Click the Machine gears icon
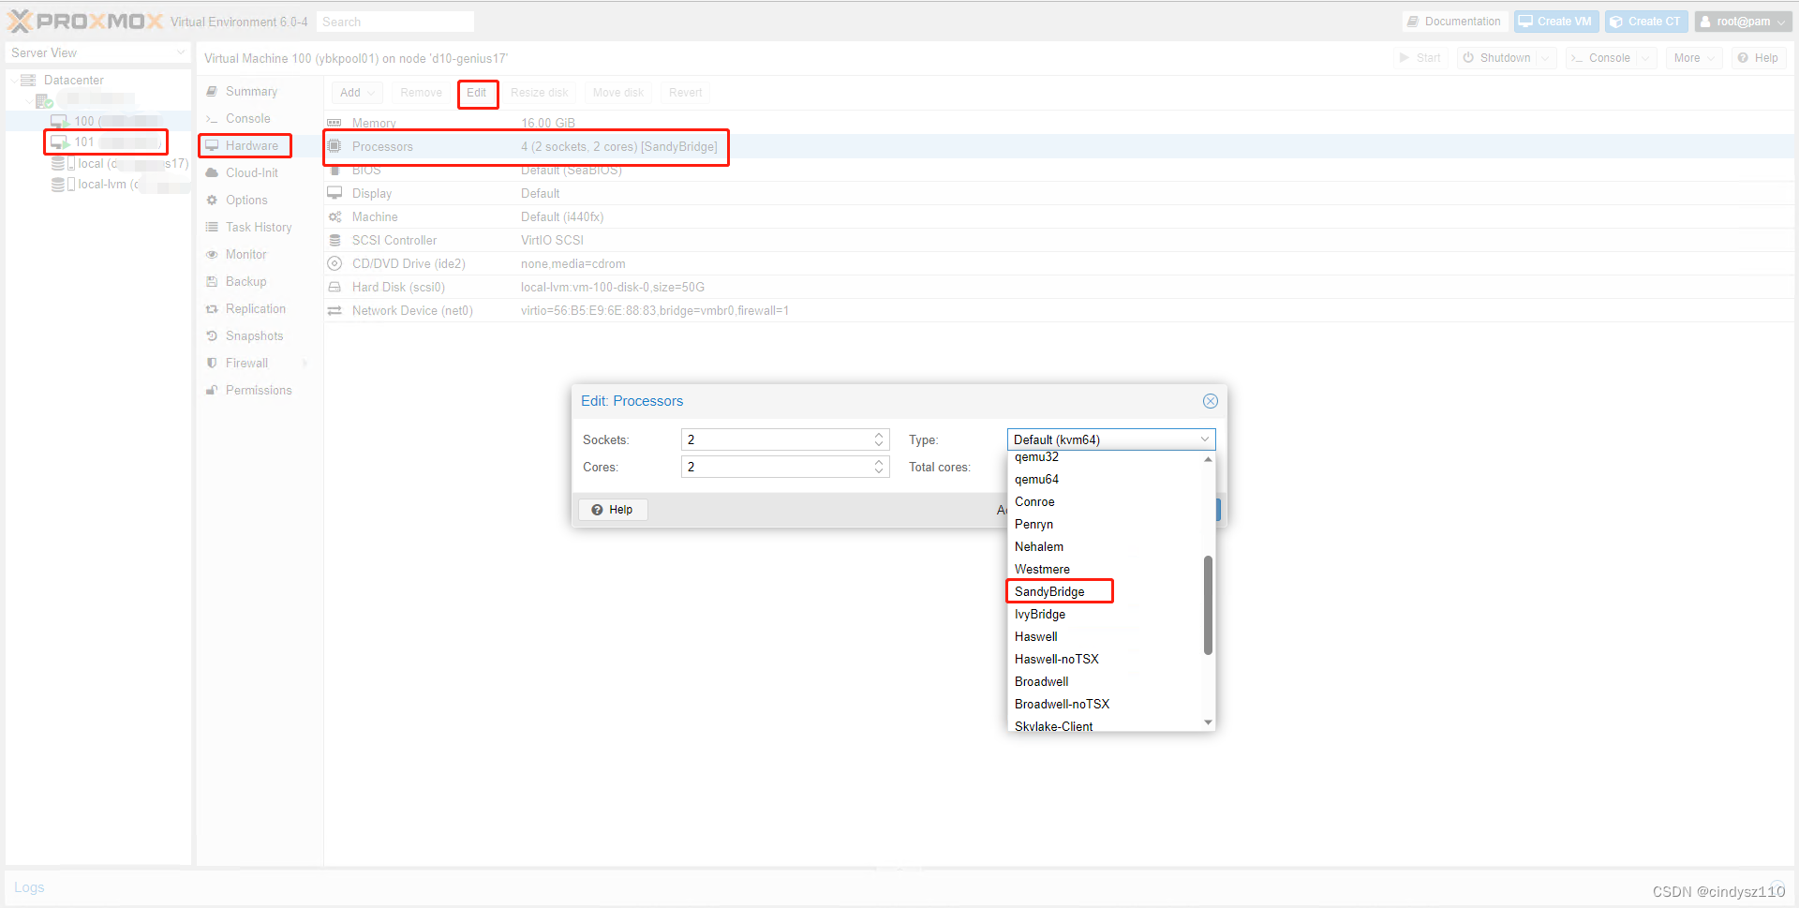This screenshot has height=908, width=1799. [335, 216]
